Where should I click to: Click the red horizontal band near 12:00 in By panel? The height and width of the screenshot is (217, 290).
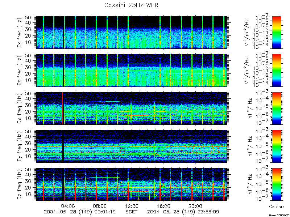[x=138, y=153]
